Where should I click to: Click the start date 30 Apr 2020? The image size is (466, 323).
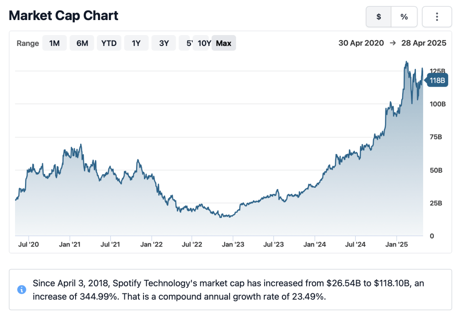coord(362,43)
